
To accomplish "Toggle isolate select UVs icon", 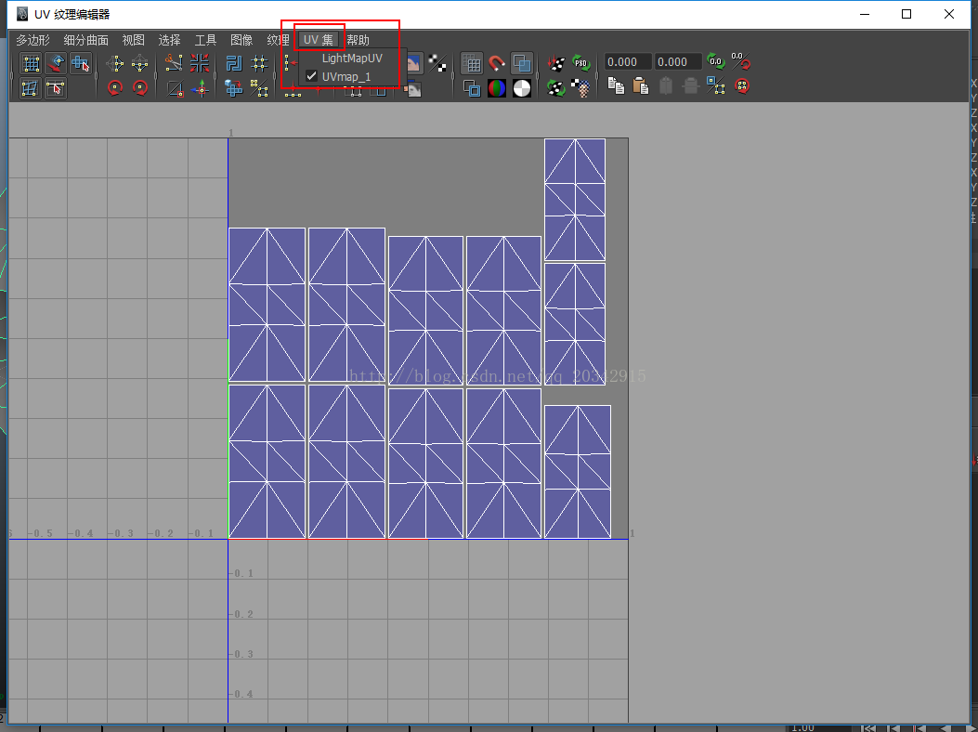I will tap(259, 88).
